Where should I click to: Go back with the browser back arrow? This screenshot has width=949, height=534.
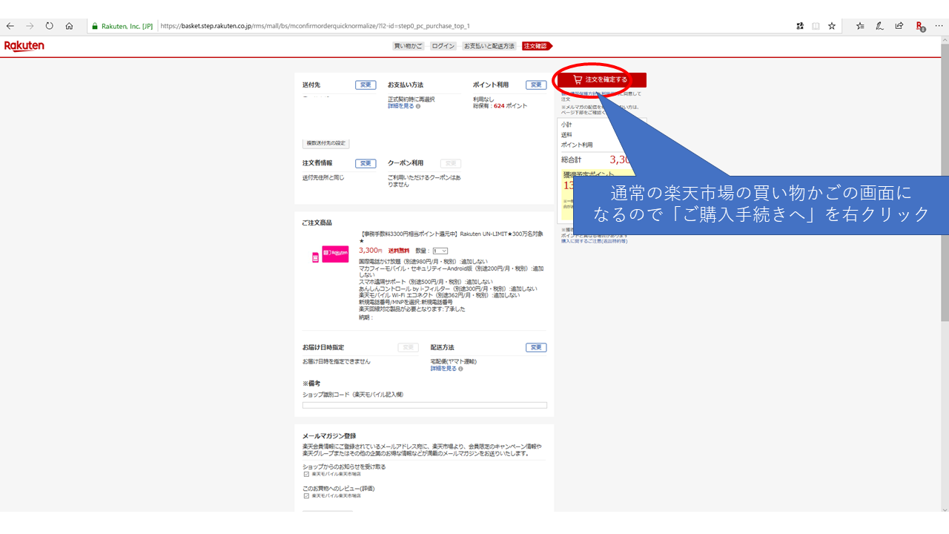pos(10,25)
